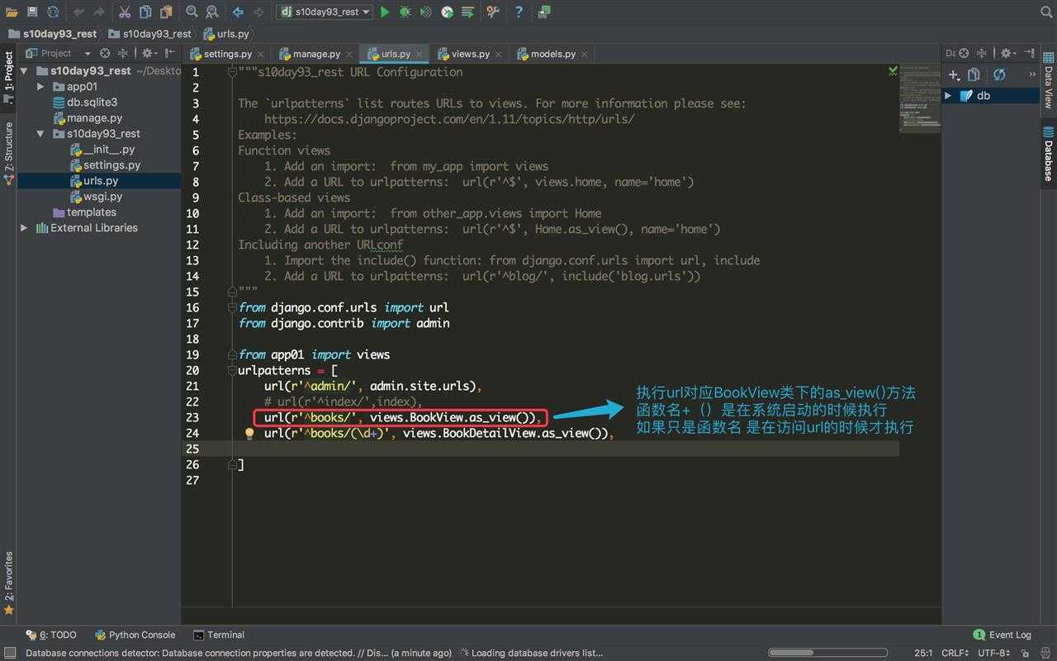Open Help with the question mark icon
Viewport: 1057px width, 661px height.
pos(519,12)
